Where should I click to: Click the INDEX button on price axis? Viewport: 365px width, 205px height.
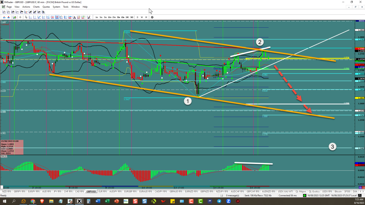[x=360, y=21]
